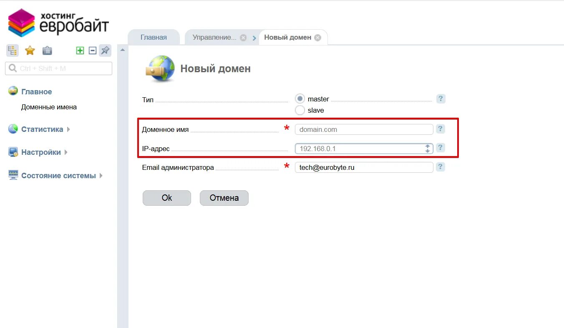Screen dimensions: 564x328
Task: Collapse the sidebar with the up arrow
Action: 123,50
